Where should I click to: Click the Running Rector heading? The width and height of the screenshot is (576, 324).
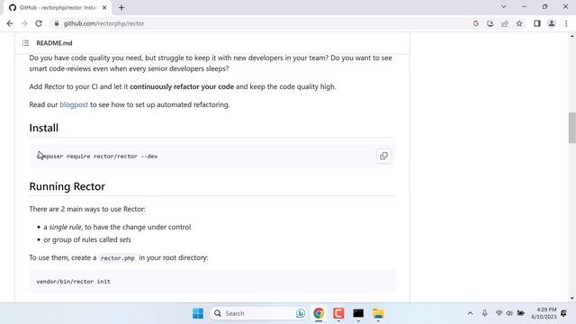pos(67,186)
